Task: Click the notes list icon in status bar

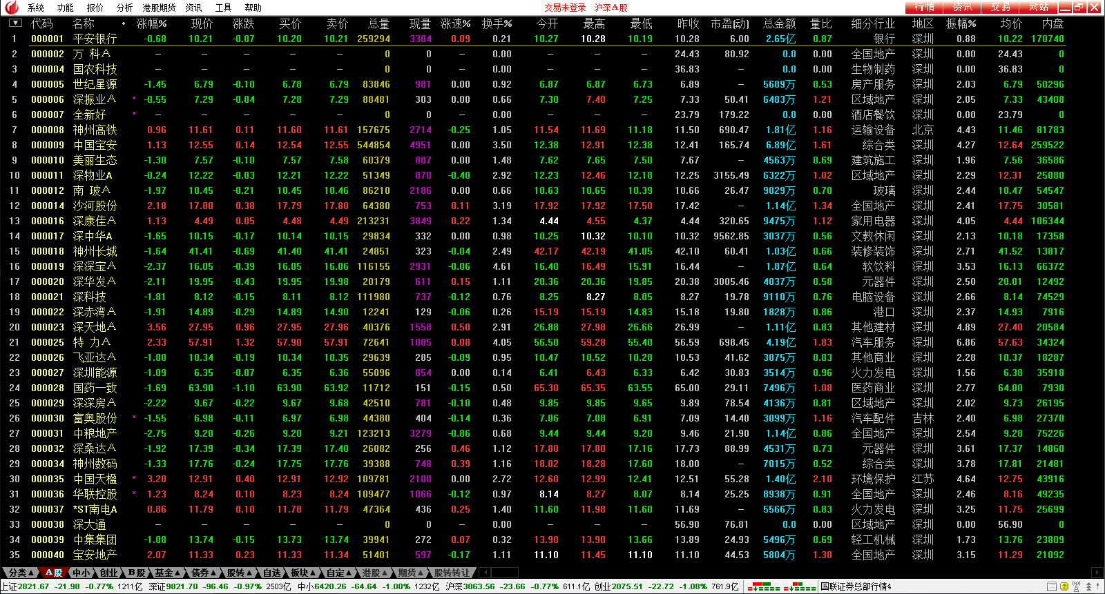Action: pos(1052,586)
